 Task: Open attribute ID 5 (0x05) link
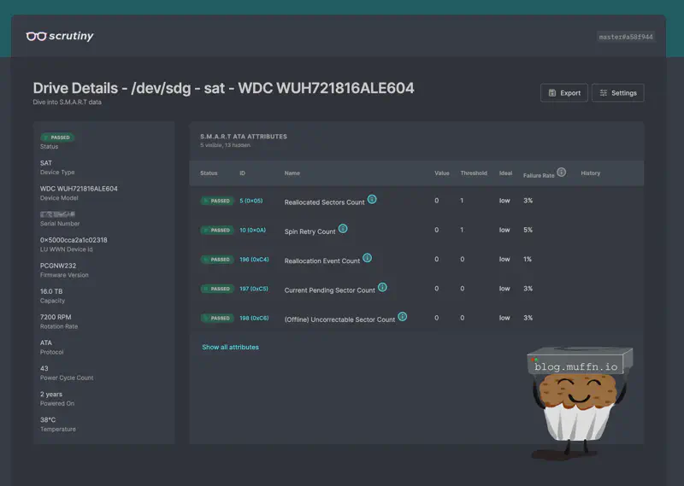251,201
